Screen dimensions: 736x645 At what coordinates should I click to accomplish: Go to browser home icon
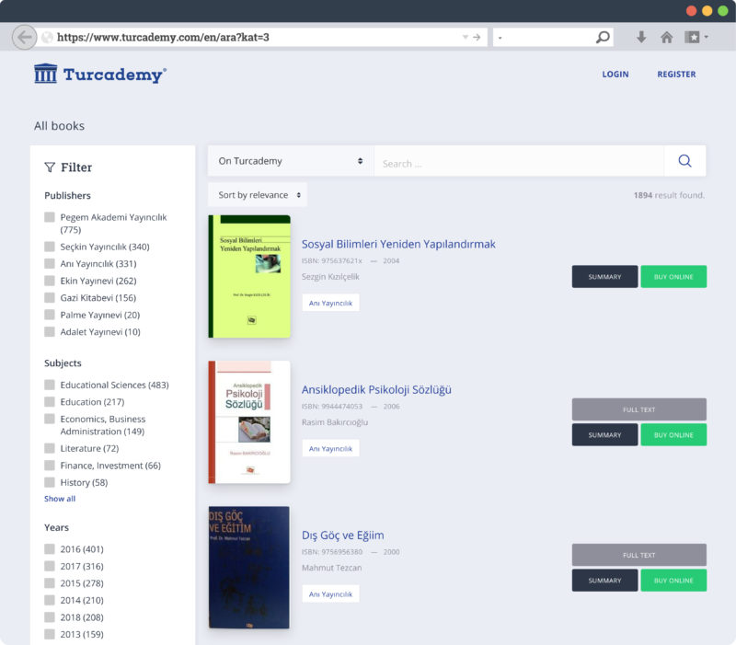click(x=667, y=38)
